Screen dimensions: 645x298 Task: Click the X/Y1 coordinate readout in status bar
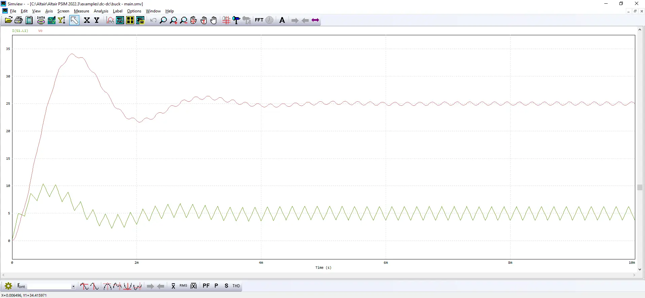(x=24, y=295)
